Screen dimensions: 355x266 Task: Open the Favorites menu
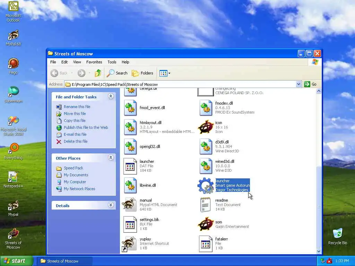pyautogui.click(x=94, y=62)
